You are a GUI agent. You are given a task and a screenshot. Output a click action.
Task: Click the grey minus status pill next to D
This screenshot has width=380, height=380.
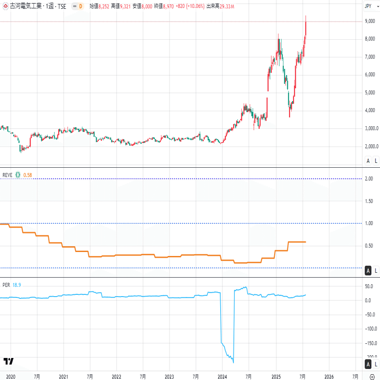coord(75,6)
